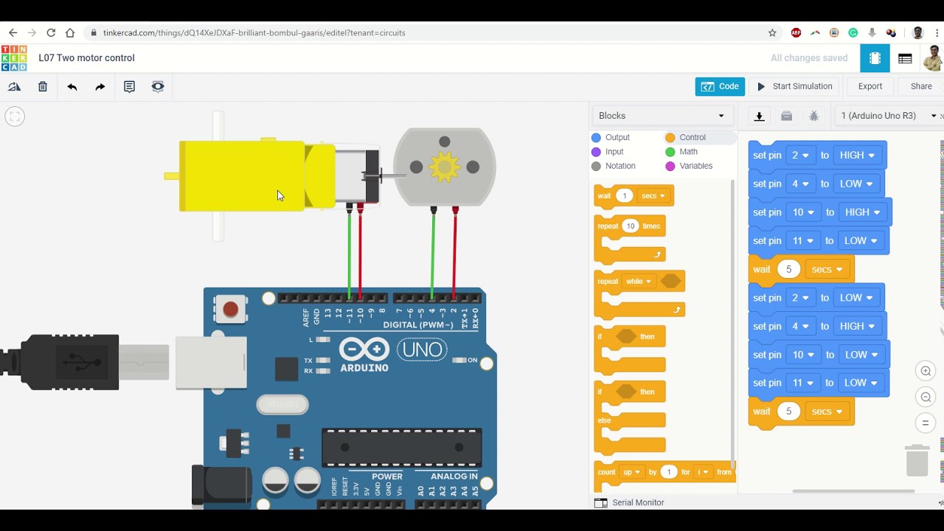Click the L07 Two motor control title
The height and width of the screenshot is (531, 944).
(x=86, y=58)
